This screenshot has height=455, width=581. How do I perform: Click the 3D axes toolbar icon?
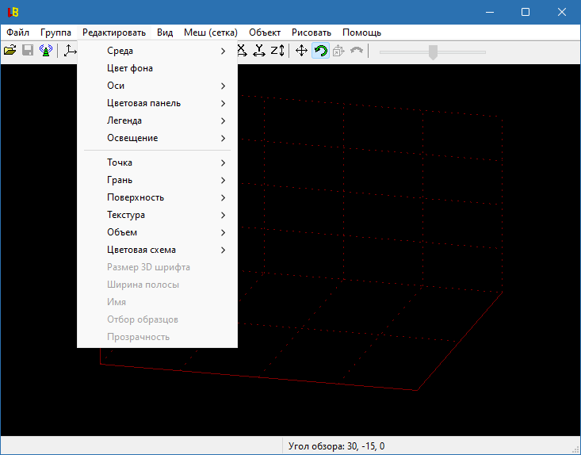pyautogui.click(x=71, y=51)
